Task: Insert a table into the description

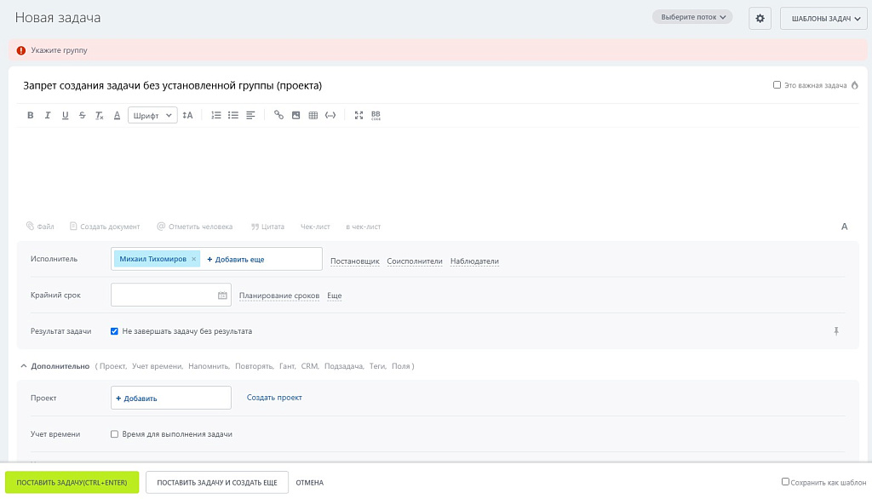Action: pos(313,115)
